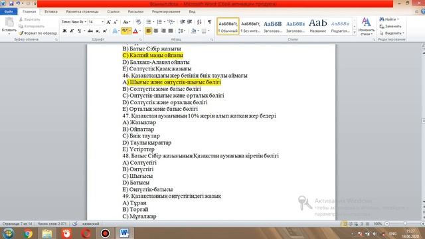425x239 pixels.
Task: Click the Text Effects glowing A icon
Action: 115,31
